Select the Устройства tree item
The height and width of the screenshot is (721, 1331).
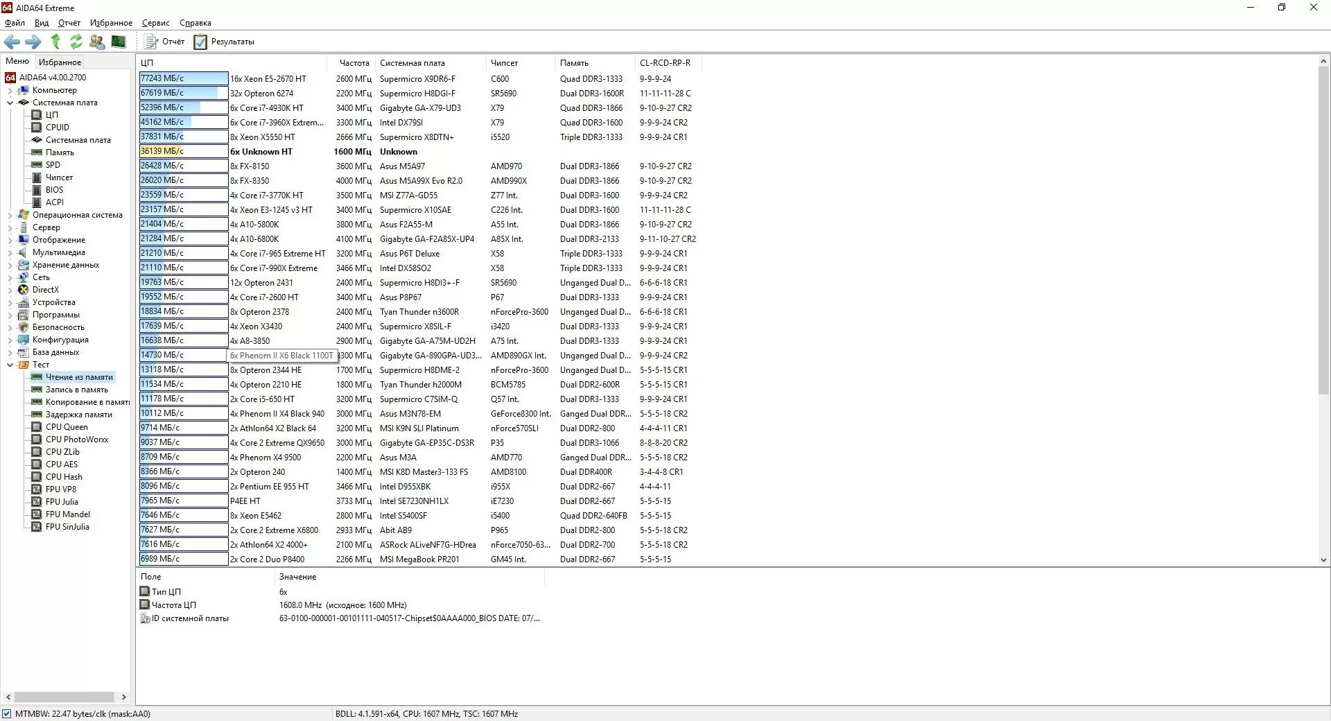[x=53, y=302]
